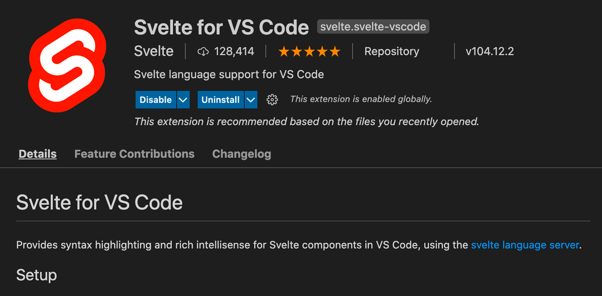Screen dimensions: 602x296
Task: Click the svelte.svelte-vscode identifier badge
Action: 373,27
